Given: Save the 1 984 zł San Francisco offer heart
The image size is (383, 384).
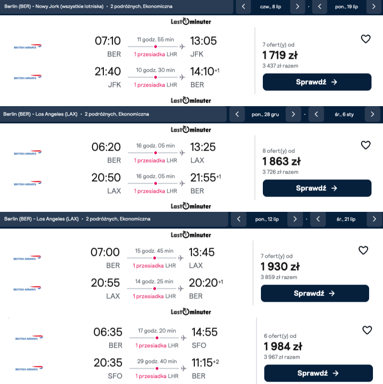Looking at the screenshot, I should point(367,330).
